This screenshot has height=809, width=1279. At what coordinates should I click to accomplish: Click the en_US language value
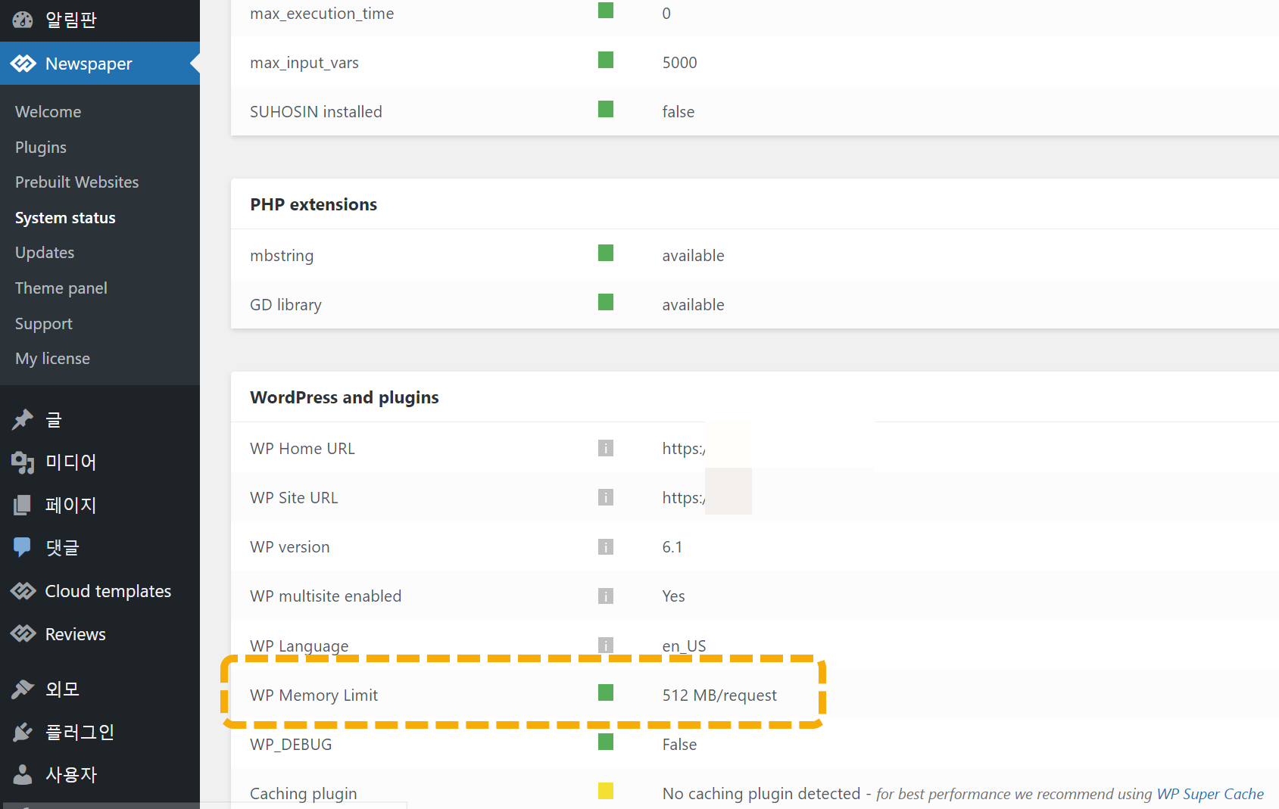pos(684,646)
